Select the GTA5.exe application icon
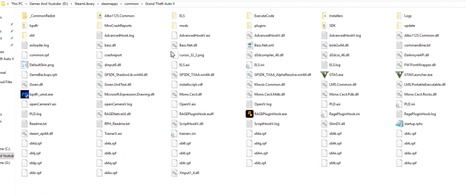Image resolution: width=466 pixels, height=196 pixels. point(324,75)
